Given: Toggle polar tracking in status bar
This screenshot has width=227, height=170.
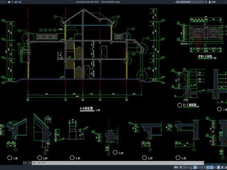Looking at the screenshot, I should pyautogui.click(x=195, y=167).
